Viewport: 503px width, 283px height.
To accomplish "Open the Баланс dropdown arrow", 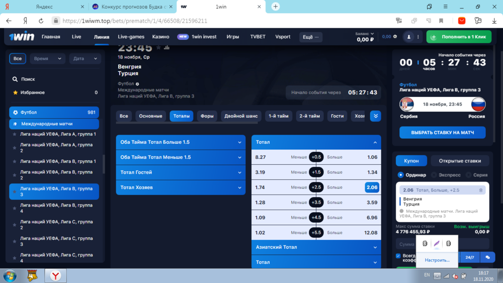I will [x=372, y=34].
